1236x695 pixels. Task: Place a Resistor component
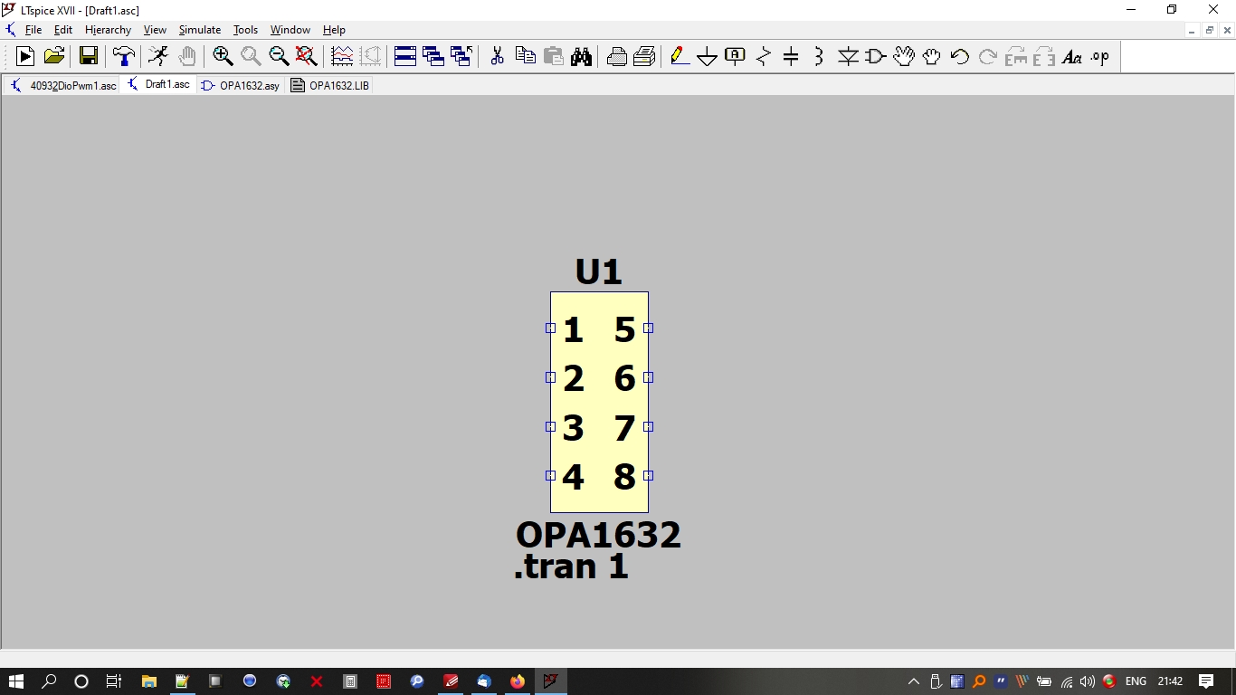pos(764,57)
